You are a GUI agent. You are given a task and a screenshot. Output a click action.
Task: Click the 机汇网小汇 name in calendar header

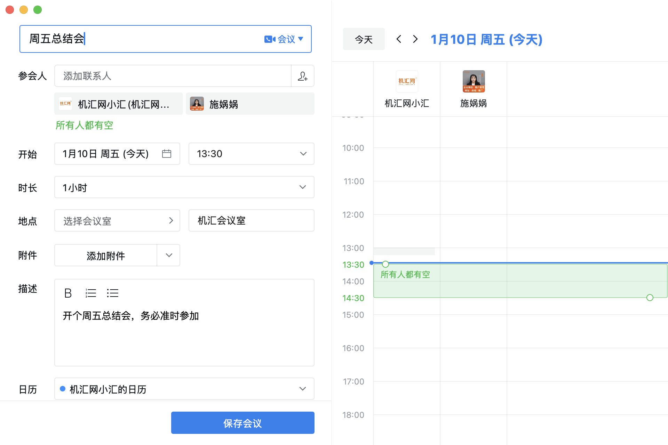[407, 103]
